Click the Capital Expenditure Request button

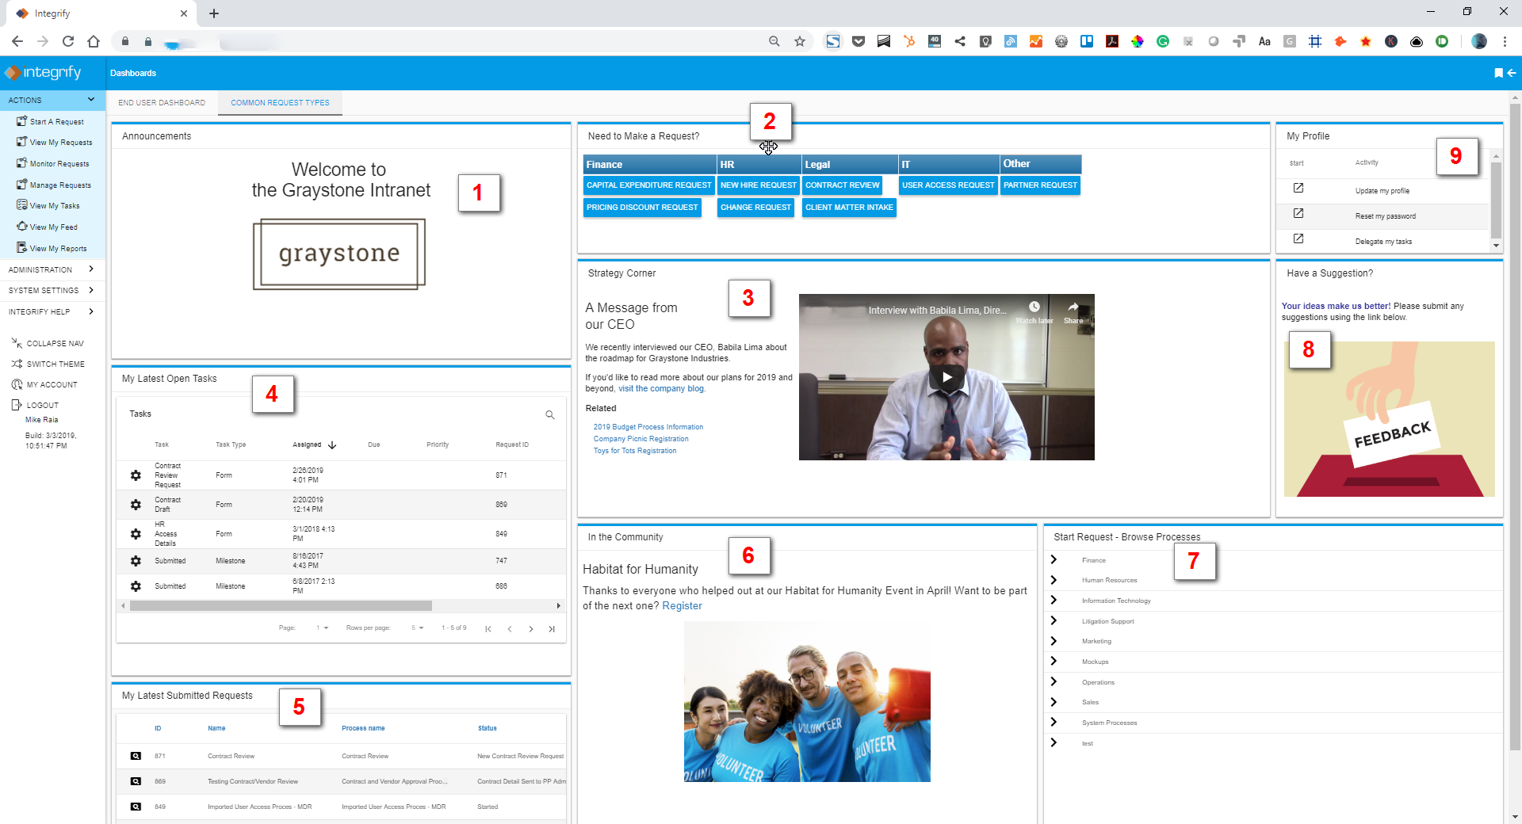tap(648, 185)
